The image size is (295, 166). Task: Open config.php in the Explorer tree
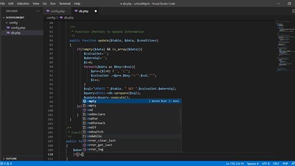coord(18,28)
